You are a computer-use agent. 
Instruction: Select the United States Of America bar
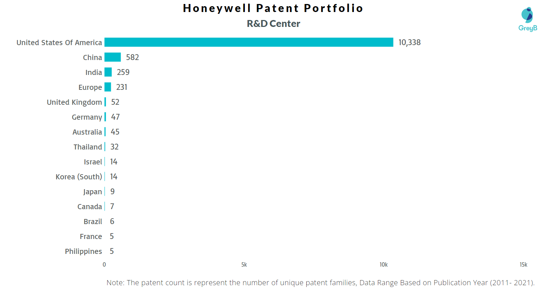tap(249, 42)
